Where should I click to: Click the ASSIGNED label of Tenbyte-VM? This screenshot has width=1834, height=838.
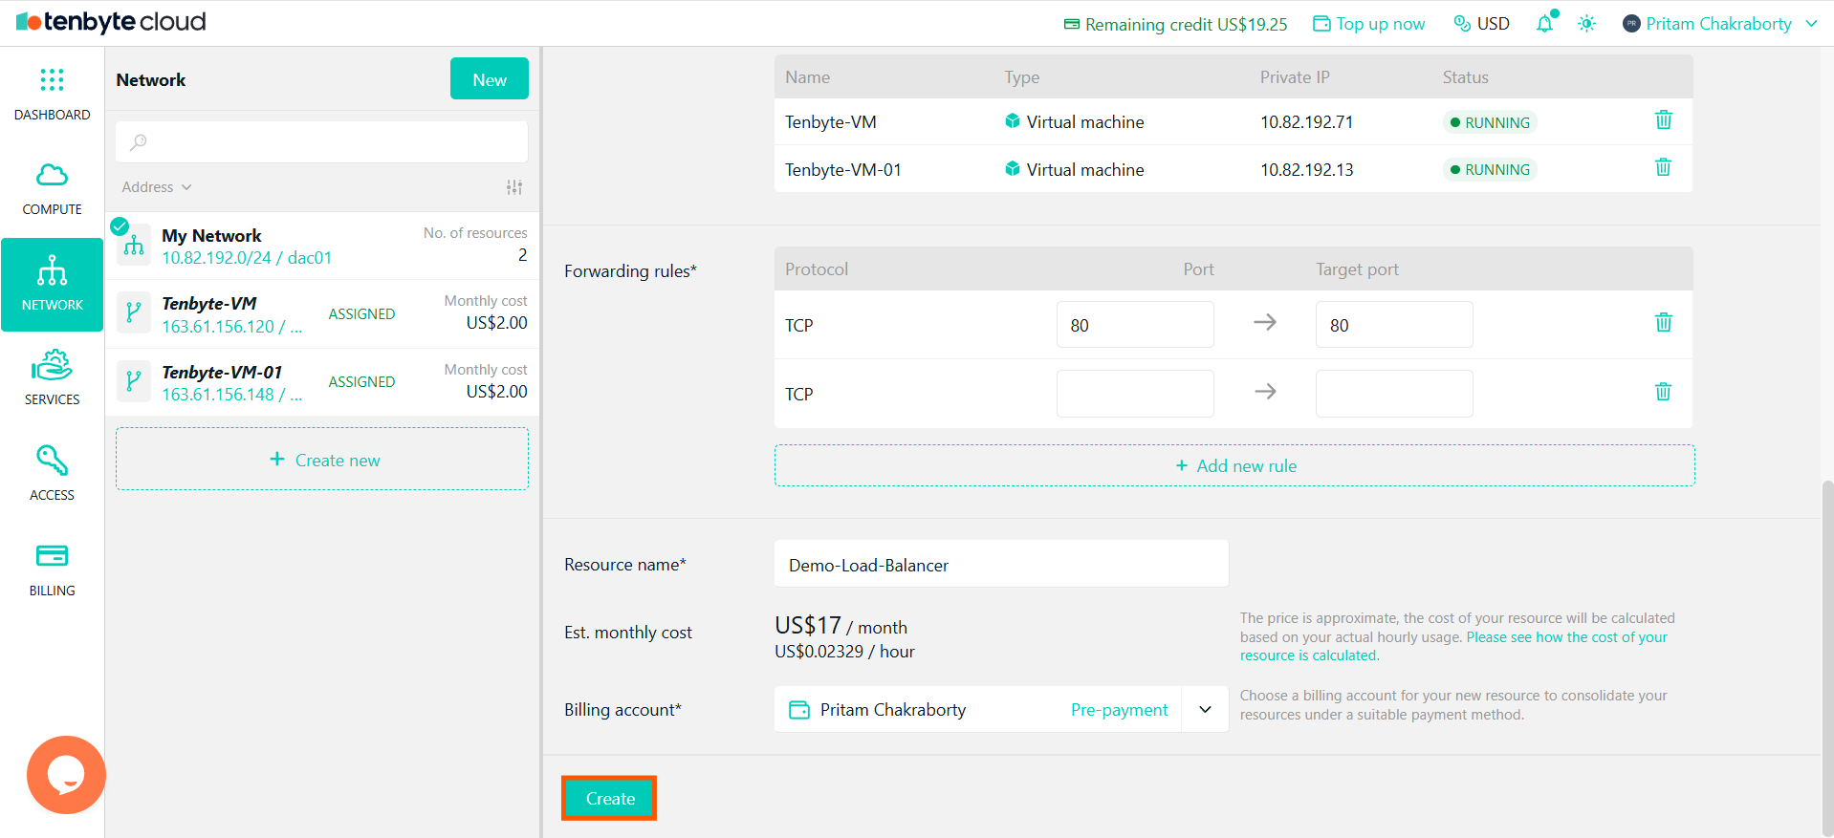click(x=361, y=314)
